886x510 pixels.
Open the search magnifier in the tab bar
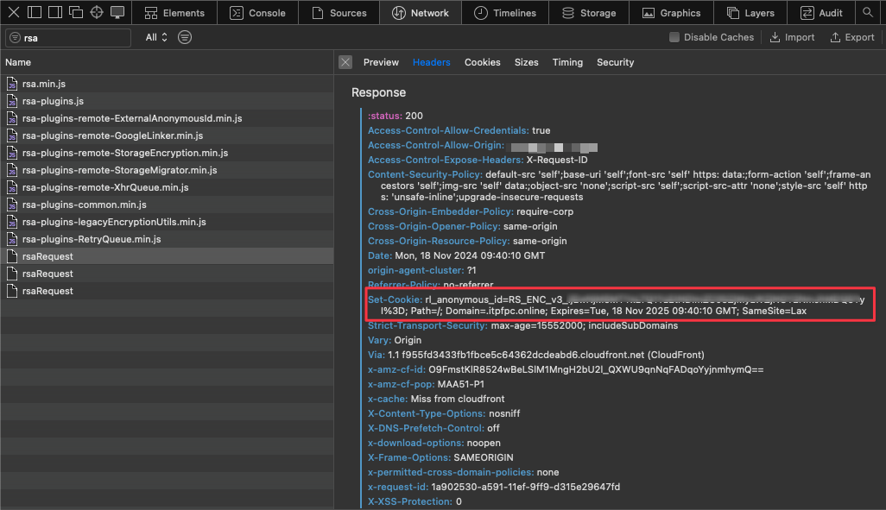tap(868, 12)
